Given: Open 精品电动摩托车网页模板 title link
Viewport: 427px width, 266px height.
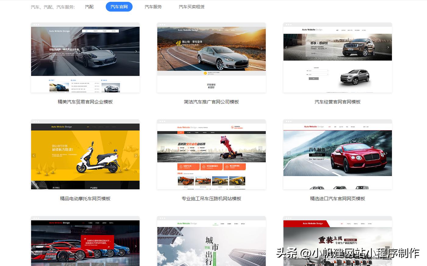Looking at the screenshot, I should tap(85, 199).
